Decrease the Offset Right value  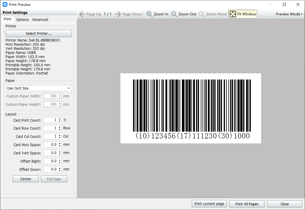tap(60, 163)
